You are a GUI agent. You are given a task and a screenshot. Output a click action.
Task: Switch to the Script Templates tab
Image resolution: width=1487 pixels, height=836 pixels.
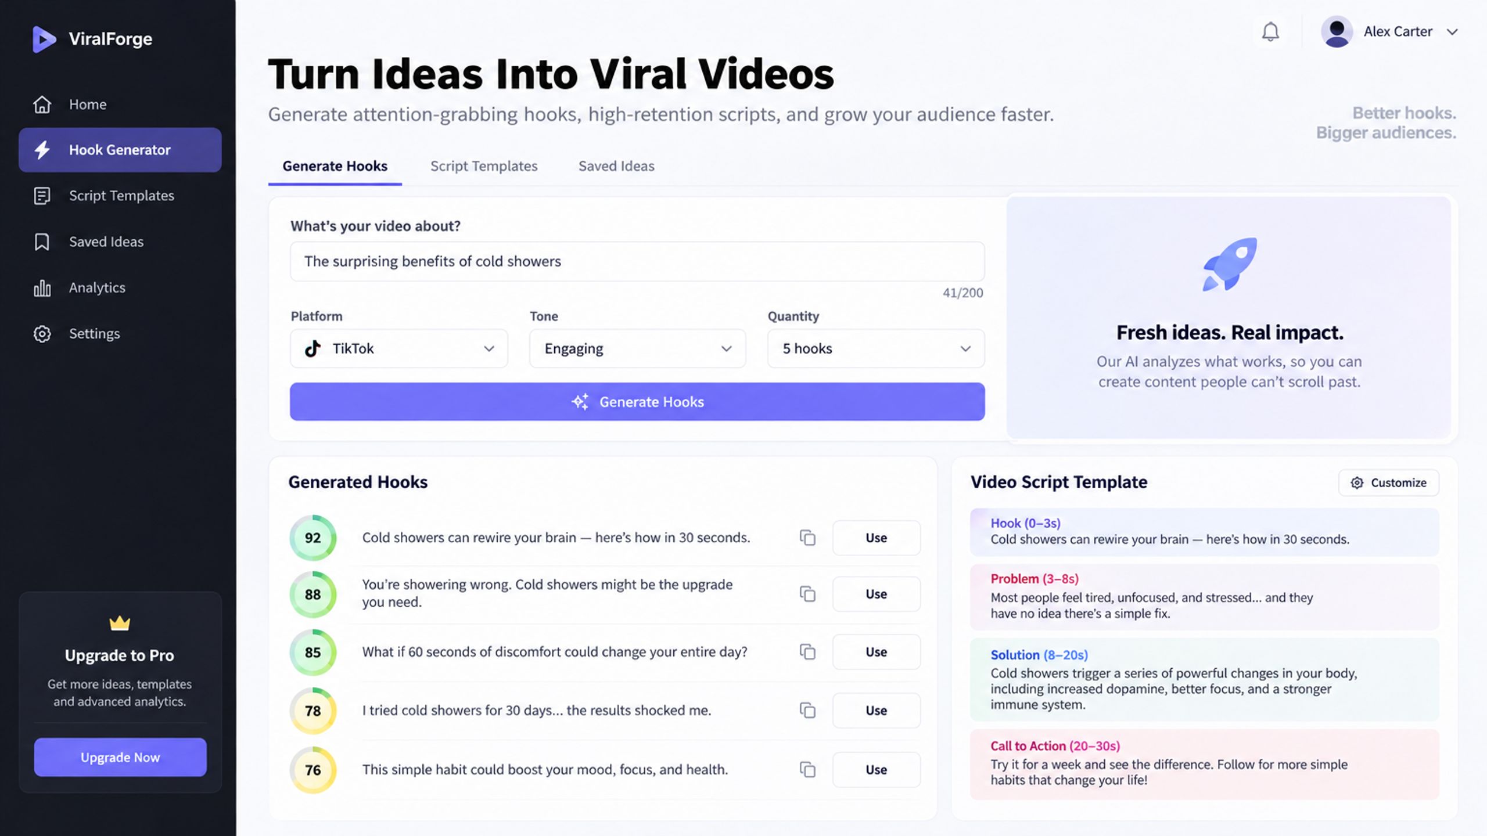[x=484, y=166]
